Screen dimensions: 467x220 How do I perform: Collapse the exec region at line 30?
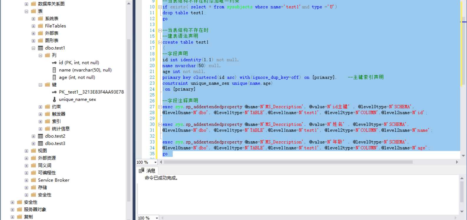[160, 124]
